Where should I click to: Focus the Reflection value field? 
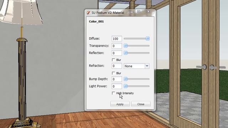(117, 53)
